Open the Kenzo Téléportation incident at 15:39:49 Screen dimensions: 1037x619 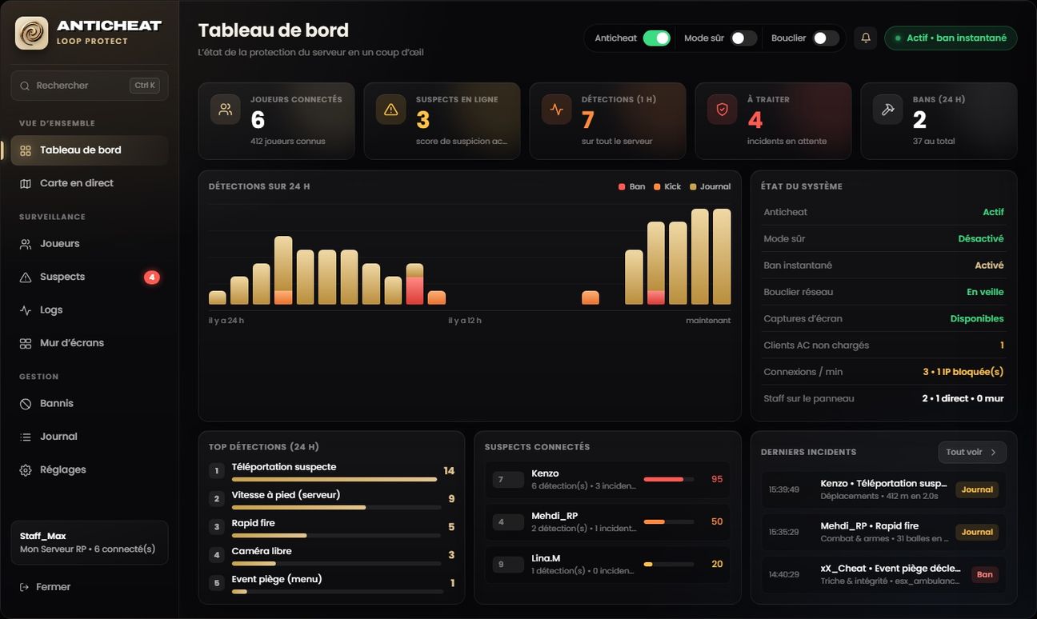[883, 489]
